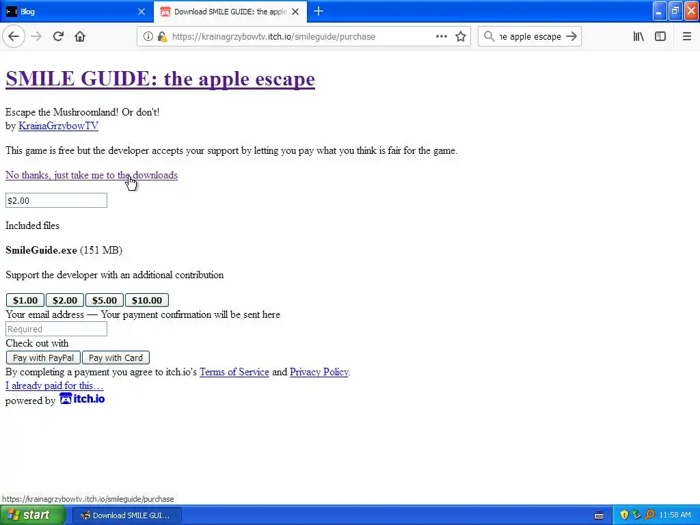Click the search magnifier icon
This screenshot has width=700, height=525.
pos(489,37)
